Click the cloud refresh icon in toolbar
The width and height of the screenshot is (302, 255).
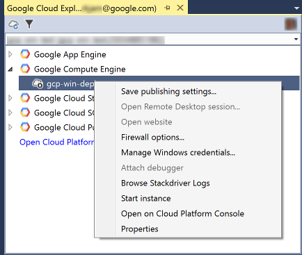pyautogui.click(x=13, y=24)
